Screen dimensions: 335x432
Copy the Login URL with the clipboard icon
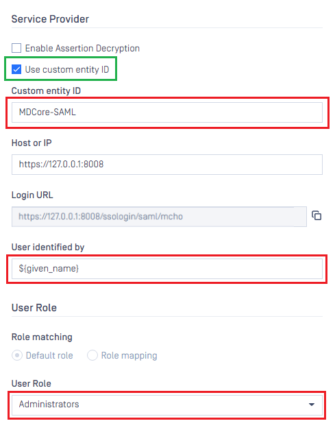pyautogui.click(x=317, y=215)
